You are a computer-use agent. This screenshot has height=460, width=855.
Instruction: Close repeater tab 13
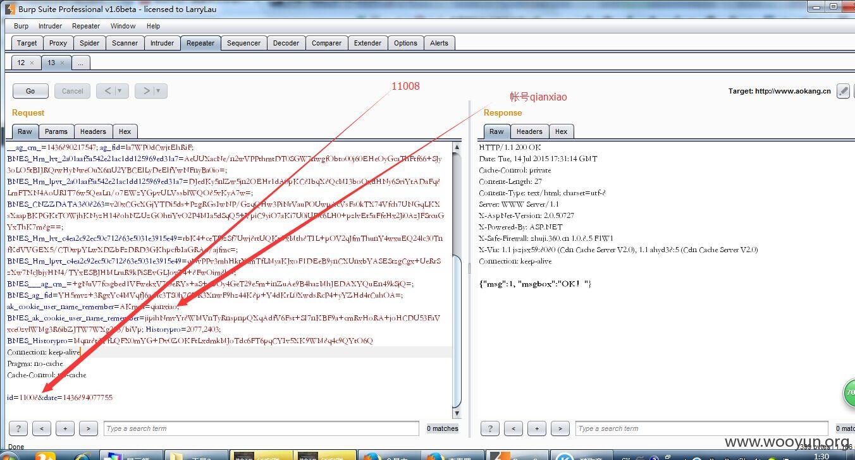62,63
